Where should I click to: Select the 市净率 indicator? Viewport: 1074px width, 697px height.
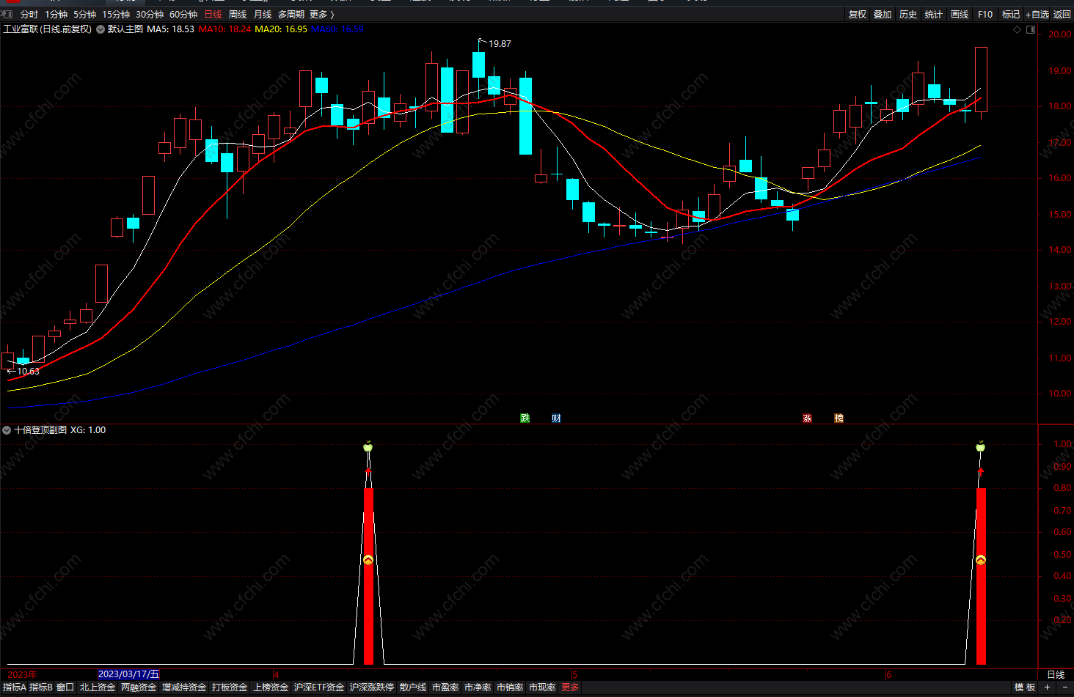point(478,687)
